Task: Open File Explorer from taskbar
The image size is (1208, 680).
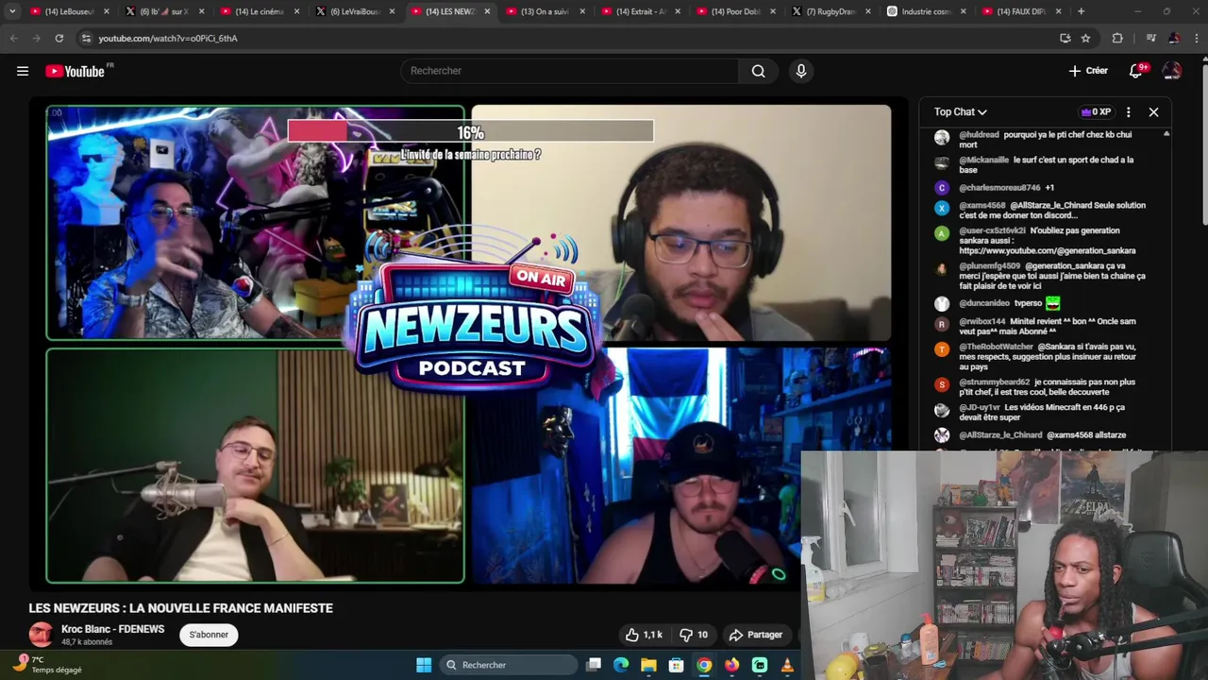Action: coord(648,665)
